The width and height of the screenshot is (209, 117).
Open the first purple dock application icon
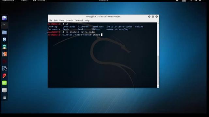(4, 18)
